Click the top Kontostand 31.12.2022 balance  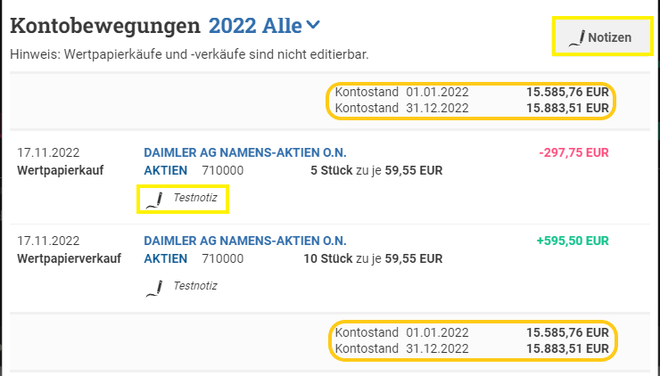click(472, 108)
